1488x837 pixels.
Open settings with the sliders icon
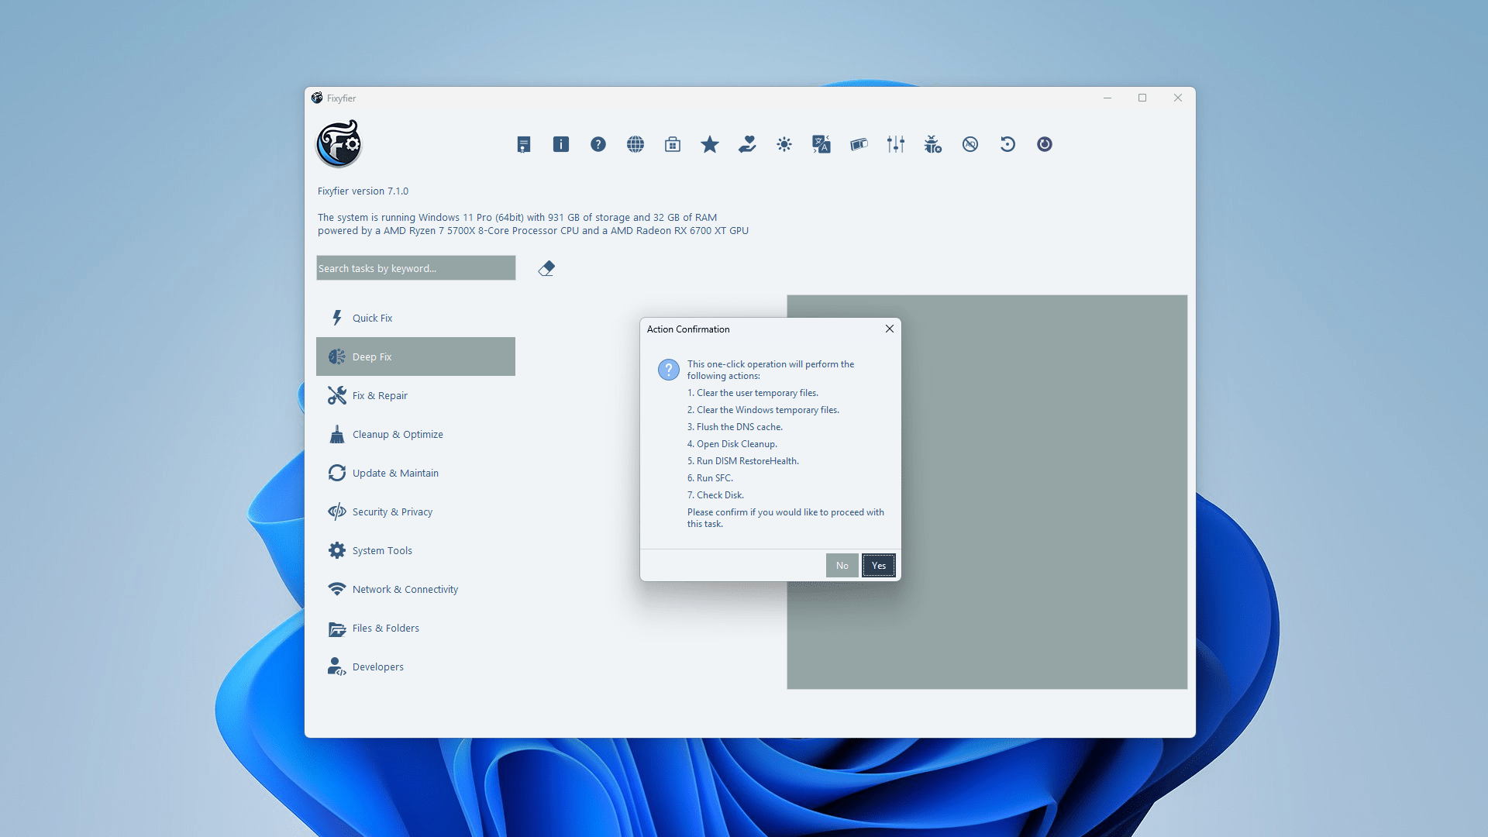[x=896, y=144]
